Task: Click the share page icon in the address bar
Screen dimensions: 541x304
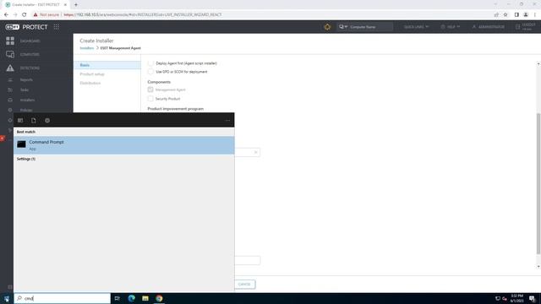Action: (x=496, y=15)
